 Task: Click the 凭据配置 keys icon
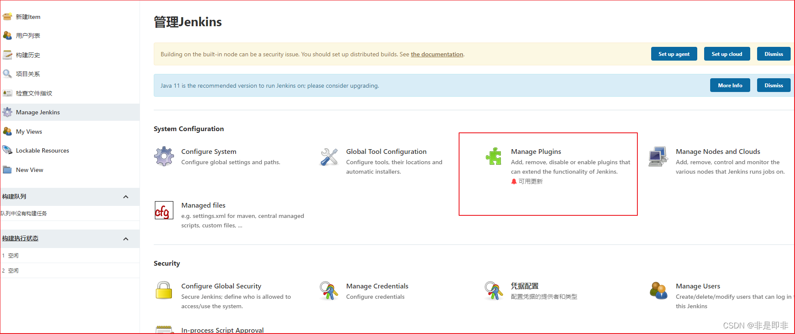tap(494, 291)
